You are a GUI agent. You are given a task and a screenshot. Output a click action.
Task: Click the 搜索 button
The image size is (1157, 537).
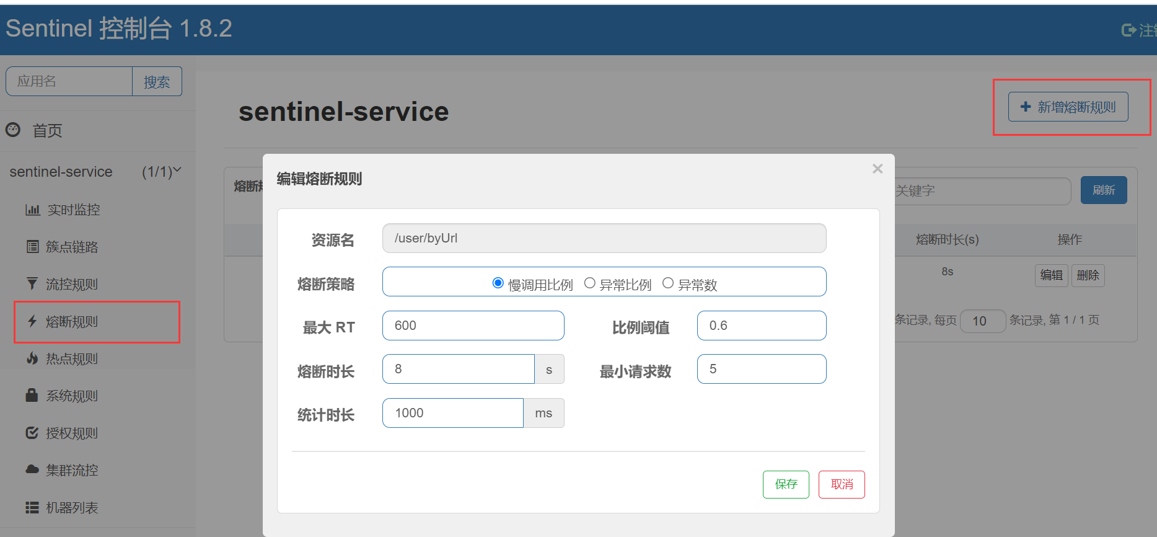tap(157, 81)
